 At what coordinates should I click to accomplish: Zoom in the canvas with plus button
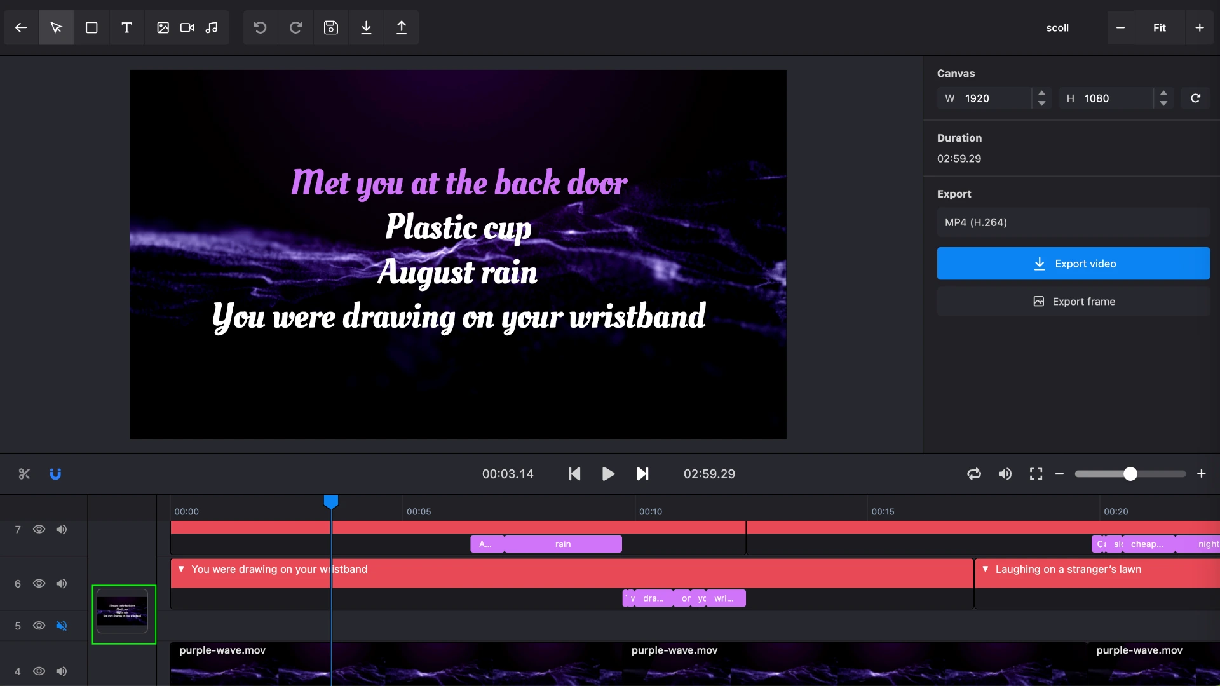[1200, 27]
